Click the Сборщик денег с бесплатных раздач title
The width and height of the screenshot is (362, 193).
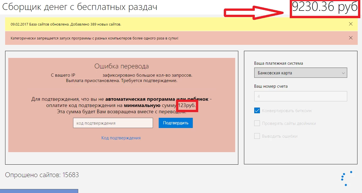click(80, 7)
